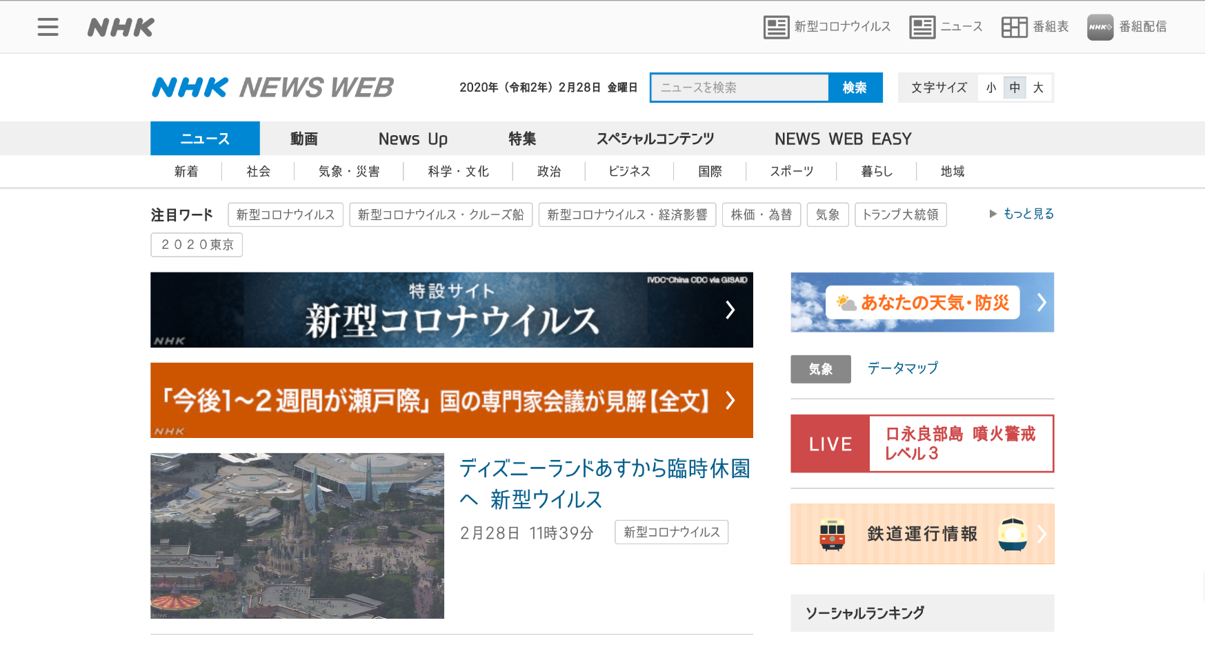This screenshot has height=647, width=1205.
Task: Focus the ニュースを検索 search field
Action: tap(739, 88)
